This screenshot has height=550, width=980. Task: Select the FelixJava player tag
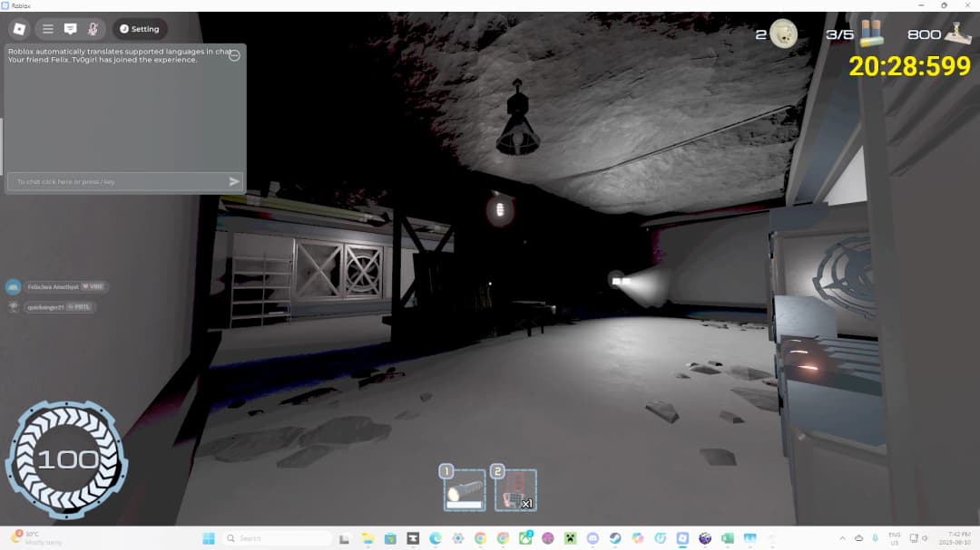pos(66,286)
